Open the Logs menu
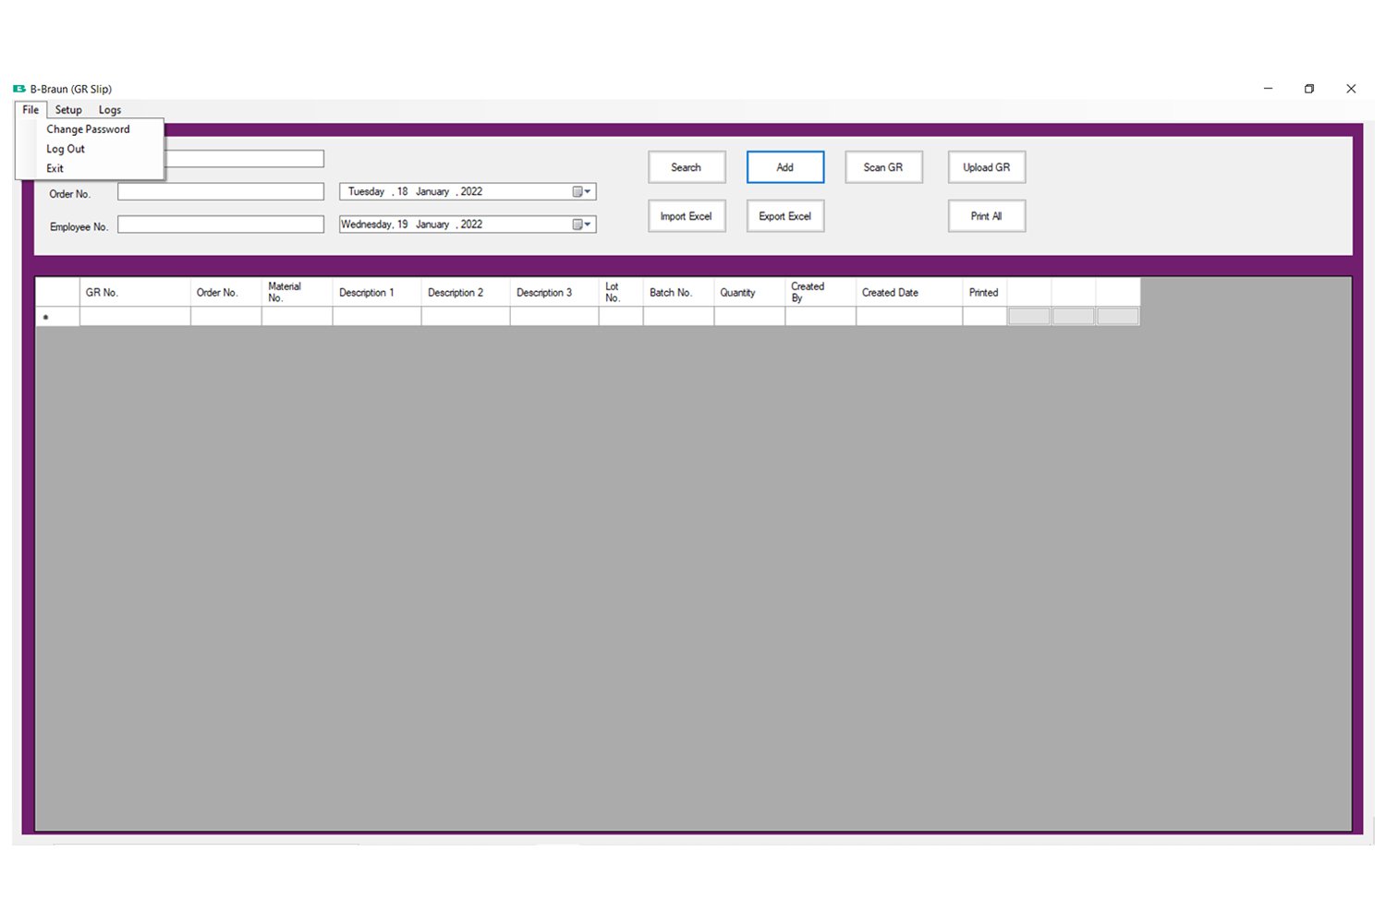Image resolution: width=1386 pixels, height=924 pixels. 110,110
